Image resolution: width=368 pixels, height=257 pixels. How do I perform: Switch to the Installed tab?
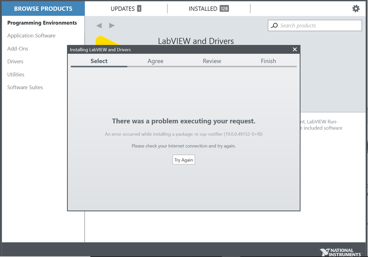click(x=208, y=9)
